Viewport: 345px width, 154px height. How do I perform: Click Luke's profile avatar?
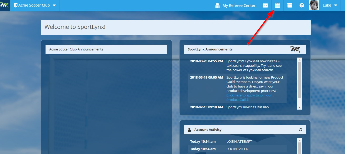pos(314,5)
